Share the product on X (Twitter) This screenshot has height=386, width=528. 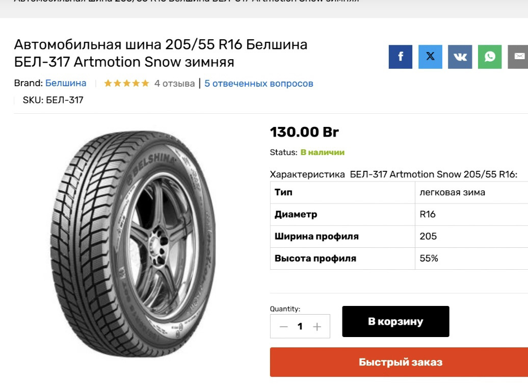[430, 57]
